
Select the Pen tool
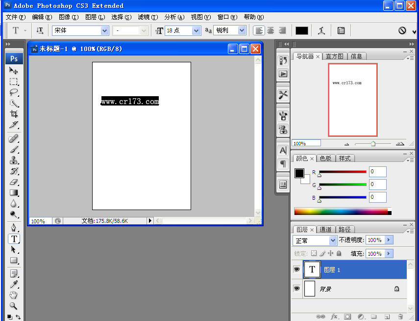pos(14,228)
